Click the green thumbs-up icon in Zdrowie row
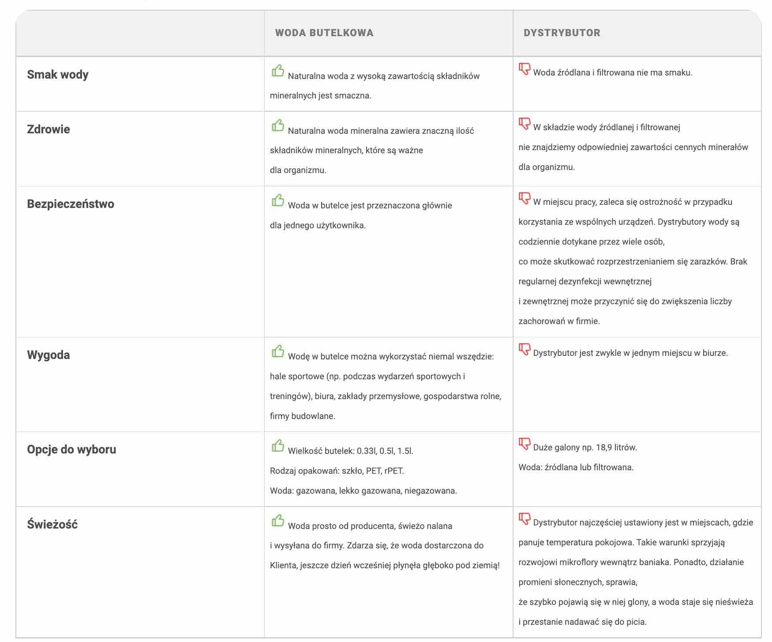The height and width of the screenshot is (642, 772). [278, 125]
